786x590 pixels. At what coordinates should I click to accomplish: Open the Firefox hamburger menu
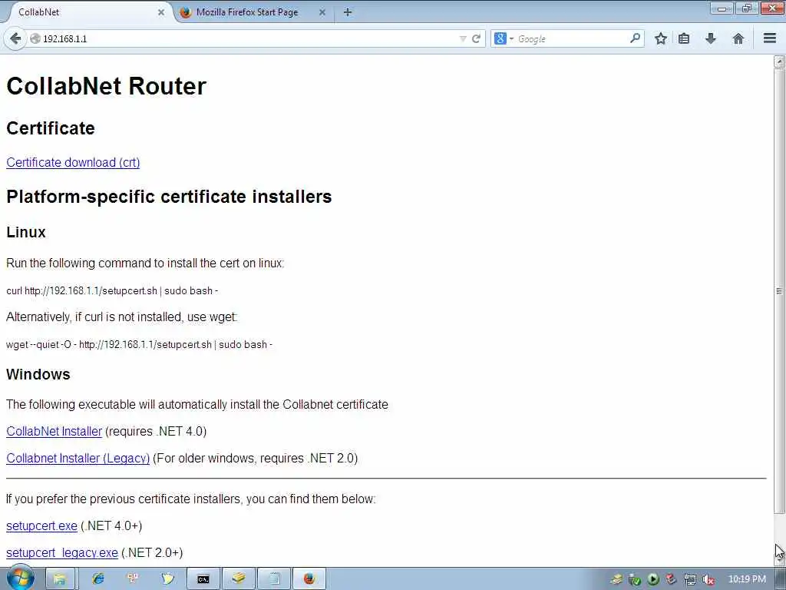point(770,38)
